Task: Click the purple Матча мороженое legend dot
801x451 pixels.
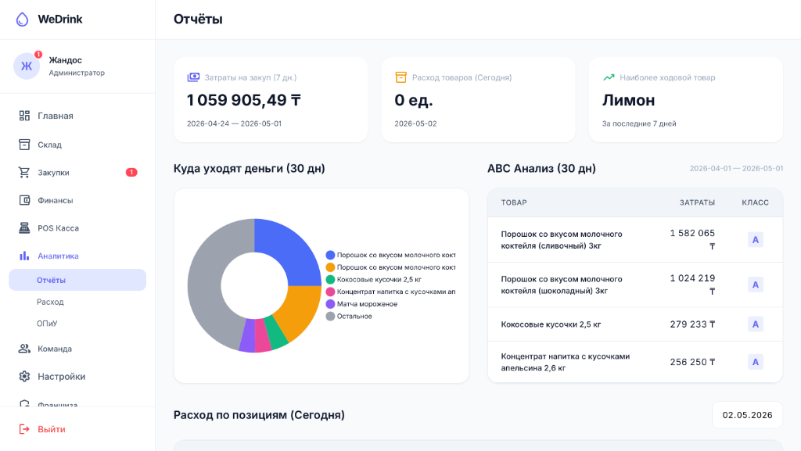Action: [x=330, y=304]
